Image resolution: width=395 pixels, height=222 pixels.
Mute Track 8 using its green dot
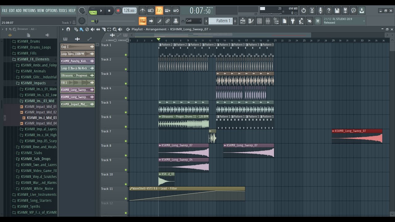point(126,155)
